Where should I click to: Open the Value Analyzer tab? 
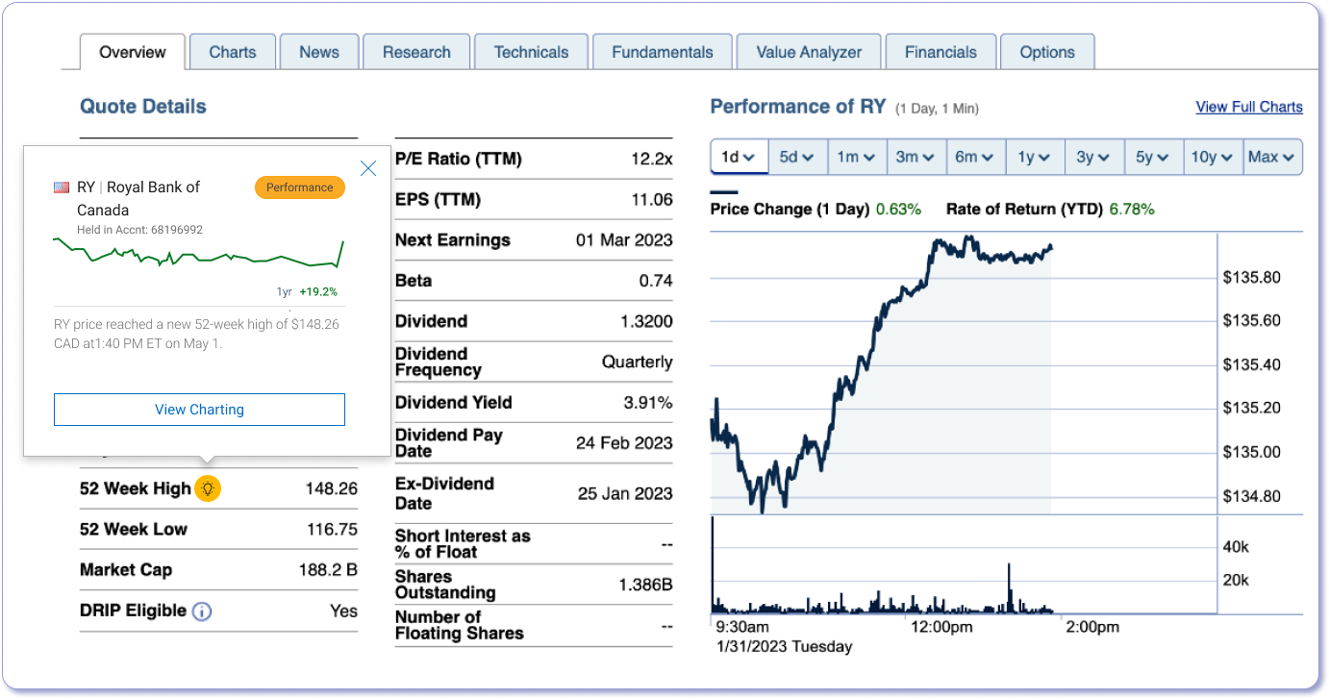(809, 52)
